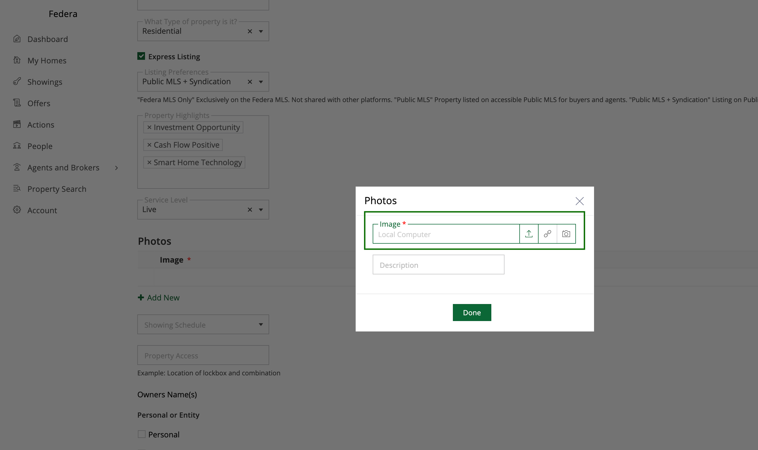Screen dimensions: 758x450
Task: Open the Showings page
Action: 45,82
